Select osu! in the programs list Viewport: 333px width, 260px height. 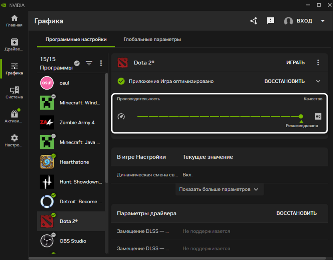[71, 83]
